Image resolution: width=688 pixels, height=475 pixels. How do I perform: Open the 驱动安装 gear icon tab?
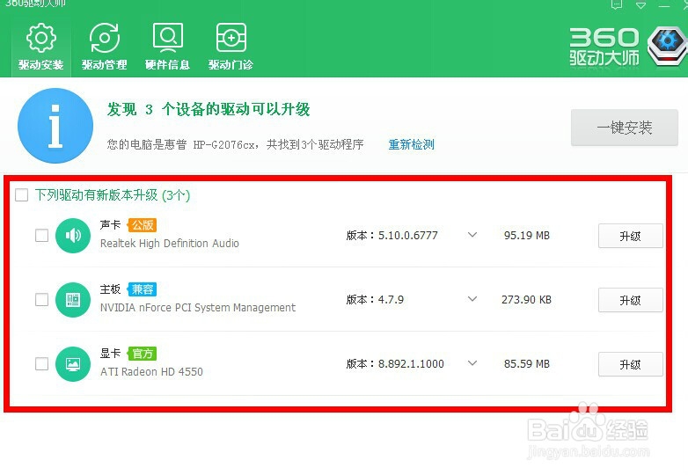(x=40, y=47)
